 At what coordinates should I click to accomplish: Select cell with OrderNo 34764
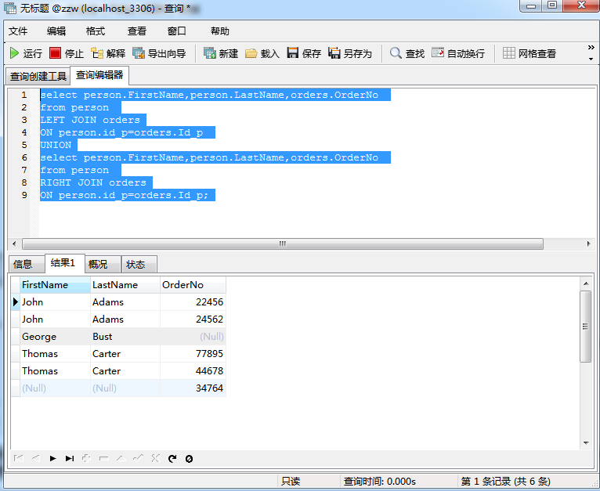[x=193, y=388]
